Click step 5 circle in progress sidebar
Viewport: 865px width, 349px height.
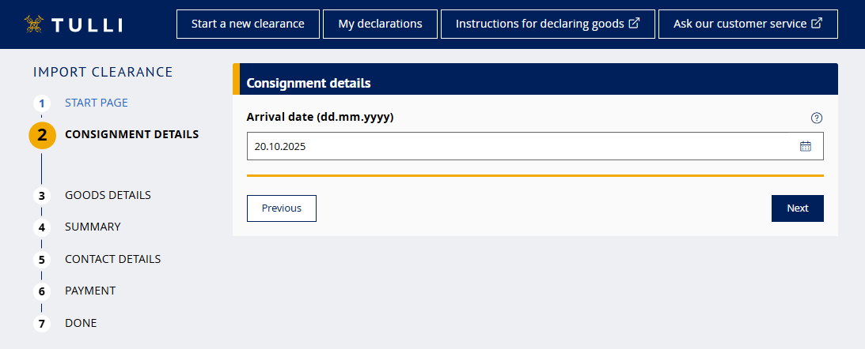(41, 260)
